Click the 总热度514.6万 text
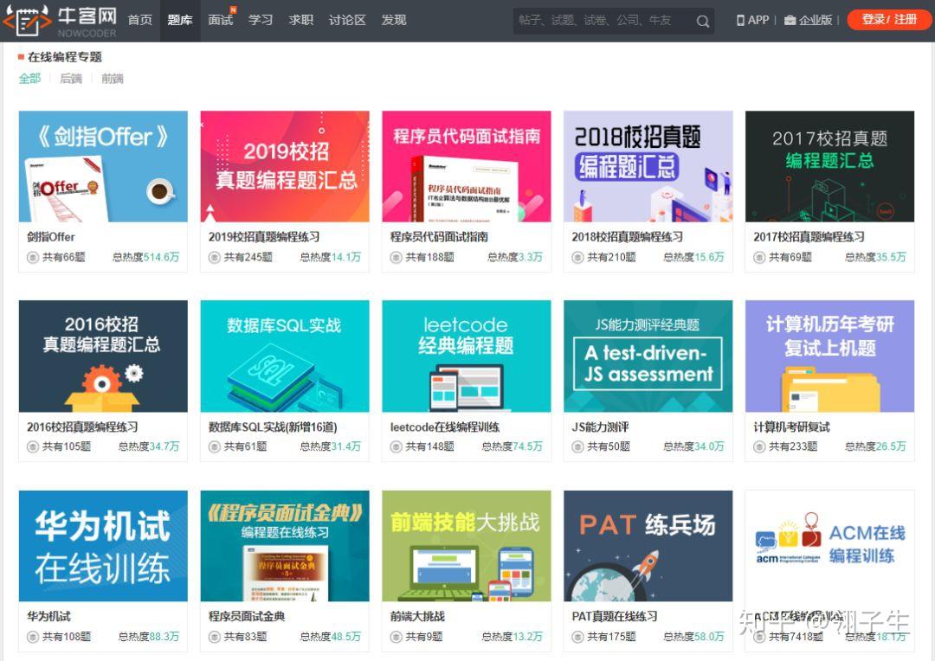This screenshot has width=935, height=661. point(146,258)
